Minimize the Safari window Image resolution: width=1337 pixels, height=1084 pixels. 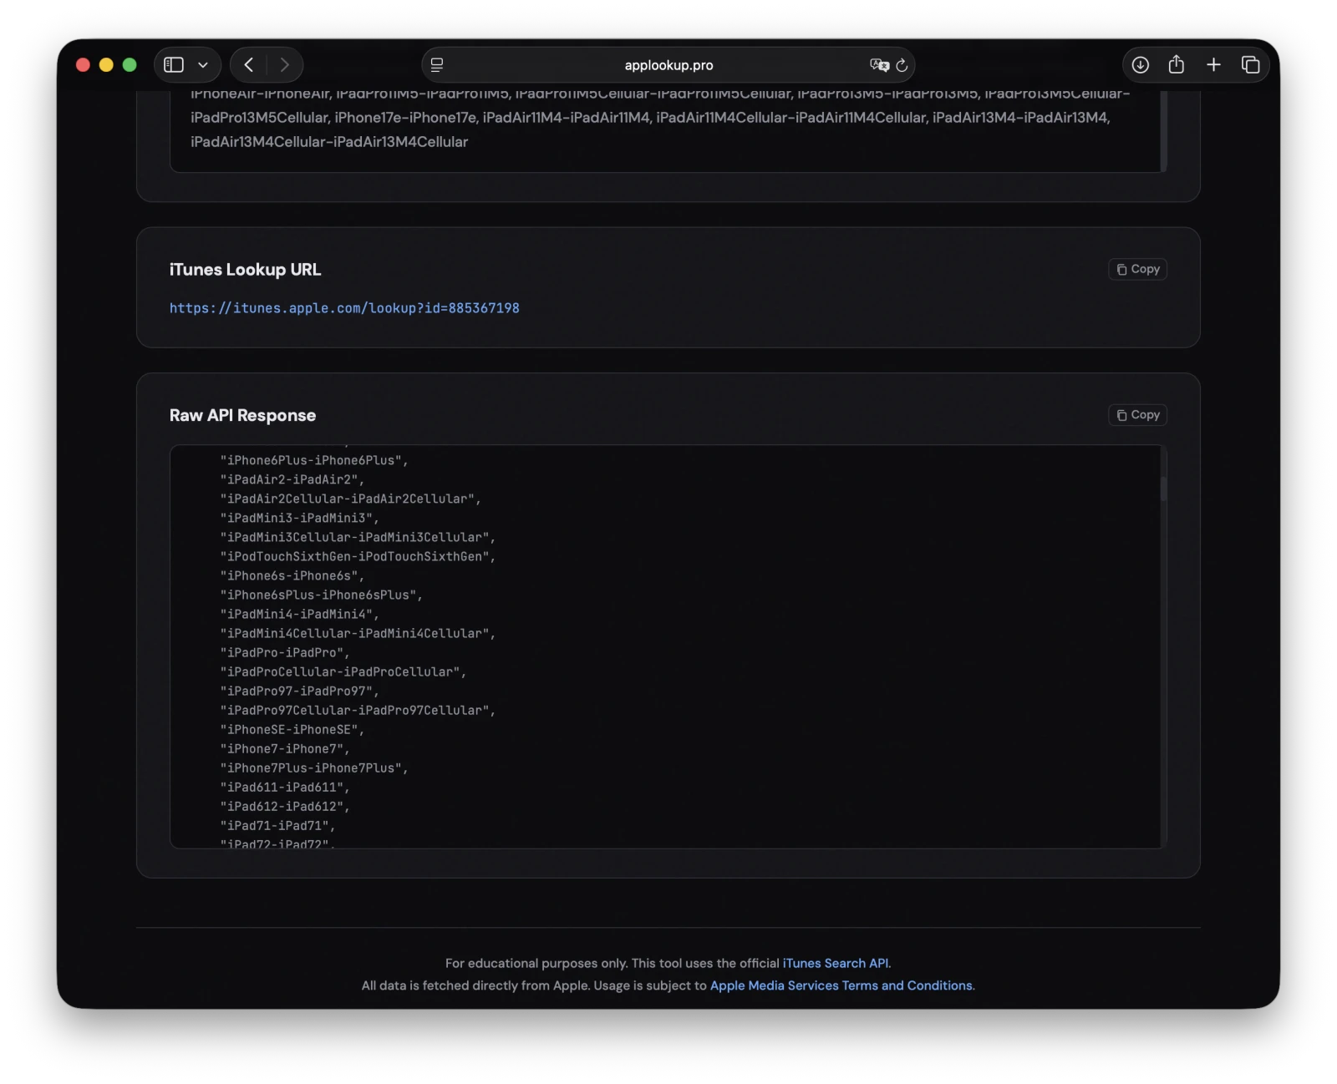(106, 65)
